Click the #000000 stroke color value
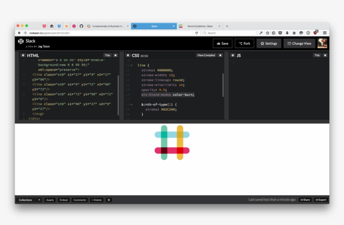 click(164, 70)
